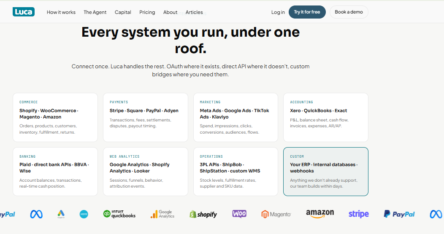Image resolution: width=444 pixels, height=234 pixels.
Task: Click the text 'Anything we don't already support'
Action: [323, 180]
